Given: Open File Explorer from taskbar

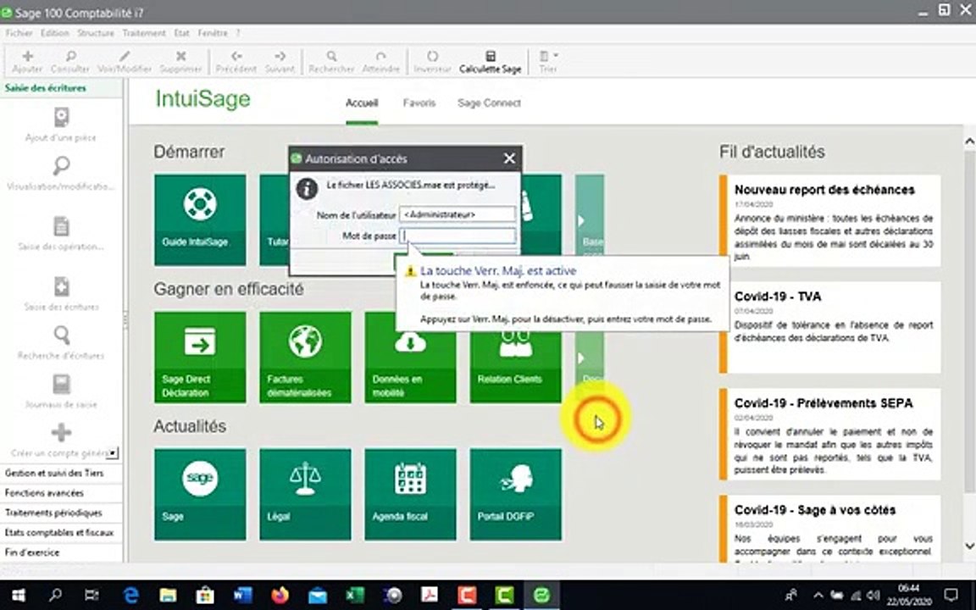Looking at the screenshot, I should pos(168,595).
